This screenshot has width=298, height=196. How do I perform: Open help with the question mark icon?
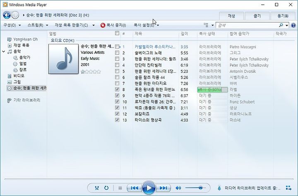click(293, 25)
